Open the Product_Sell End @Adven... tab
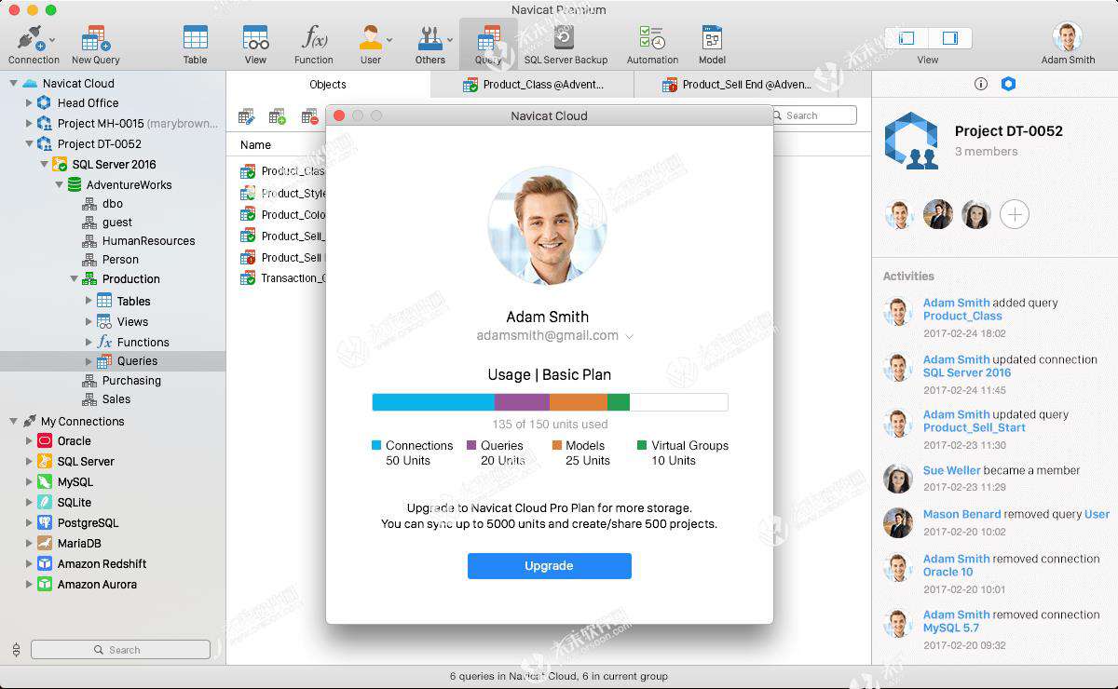The width and height of the screenshot is (1118, 689). pyautogui.click(x=736, y=85)
